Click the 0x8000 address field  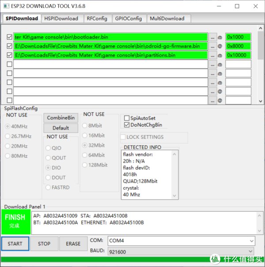(238, 46)
